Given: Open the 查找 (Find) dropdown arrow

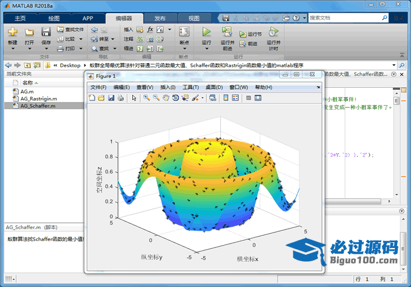Looking at the screenshot, I should 115,49.
